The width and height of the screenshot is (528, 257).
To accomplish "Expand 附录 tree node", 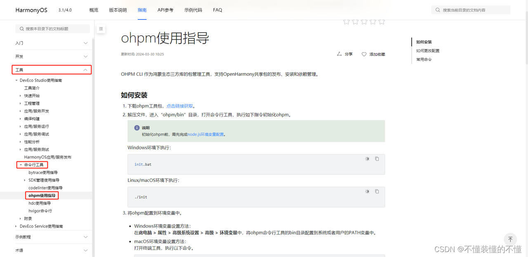I will tap(21, 218).
